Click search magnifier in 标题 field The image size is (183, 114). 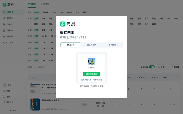[36, 67]
